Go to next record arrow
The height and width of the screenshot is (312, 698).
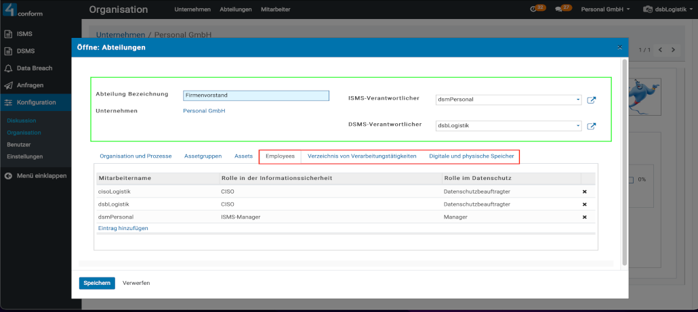[x=674, y=50]
